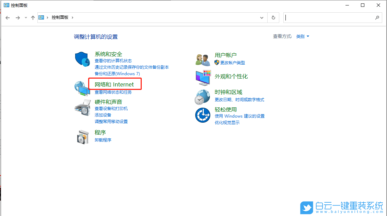The width and height of the screenshot is (387, 216).
Task: Click the 卸载程序 link
Action: [x=103, y=140]
